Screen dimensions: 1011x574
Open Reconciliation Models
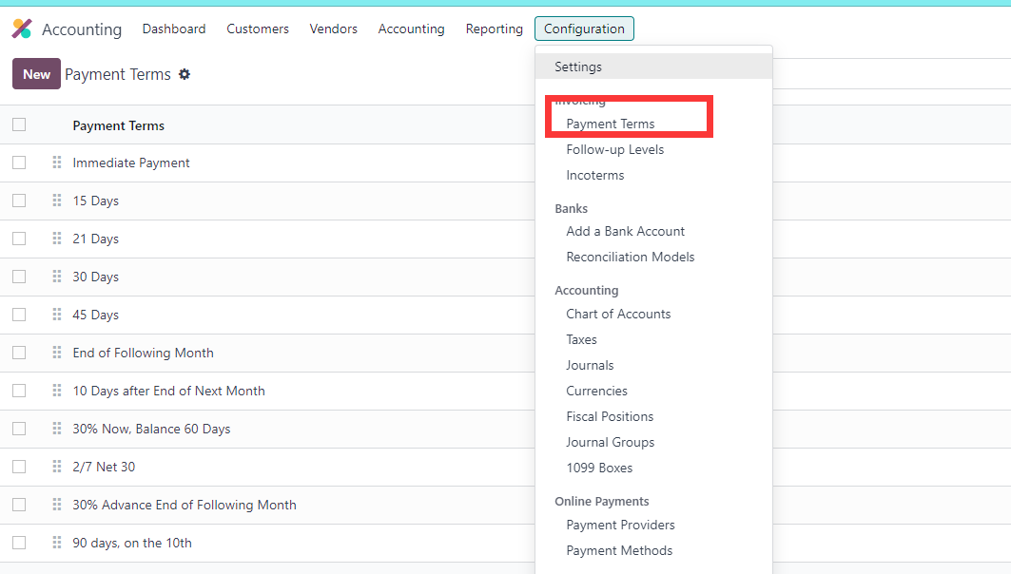click(x=631, y=257)
